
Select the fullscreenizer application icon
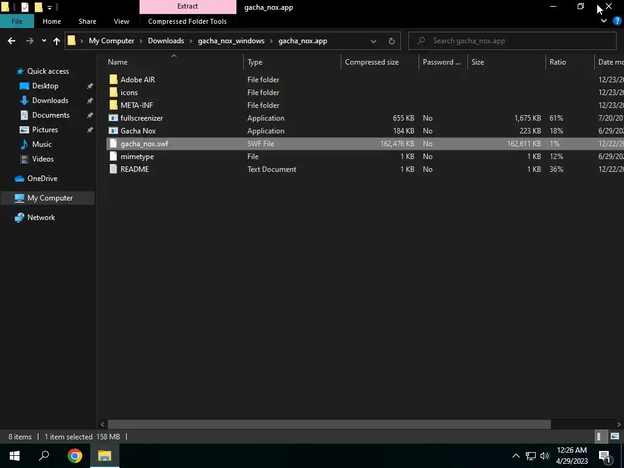(x=113, y=118)
